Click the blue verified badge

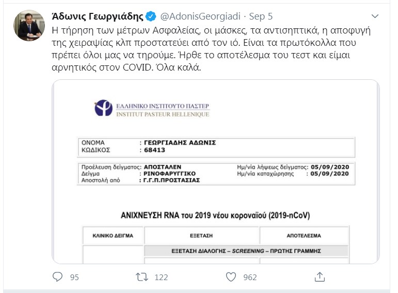151,16
